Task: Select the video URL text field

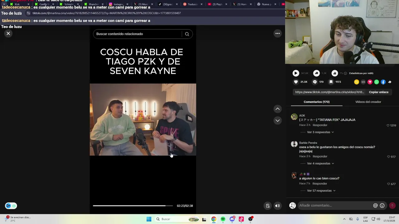Action: click(x=329, y=92)
